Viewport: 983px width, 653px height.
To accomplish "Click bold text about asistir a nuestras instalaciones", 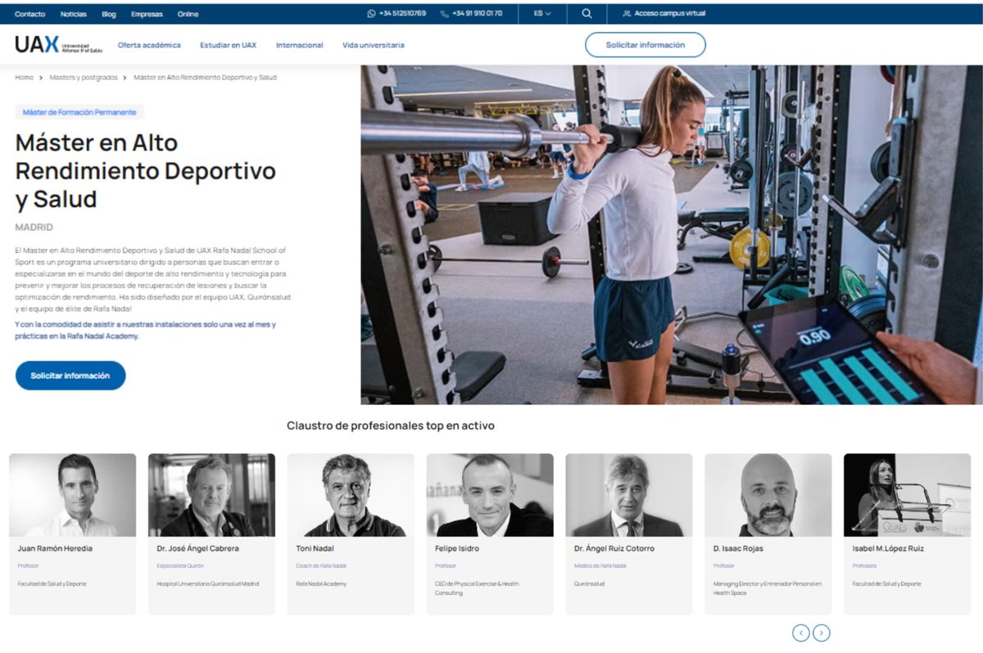I will click(146, 331).
